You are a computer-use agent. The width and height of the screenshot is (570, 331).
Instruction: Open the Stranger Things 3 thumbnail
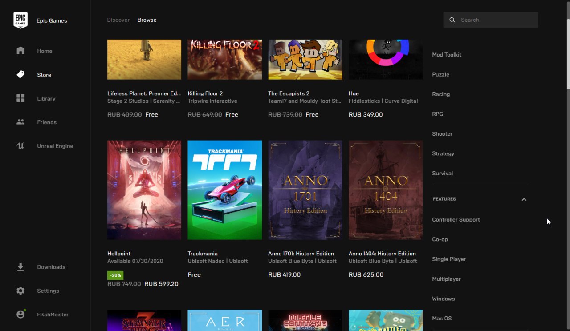[x=144, y=320]
